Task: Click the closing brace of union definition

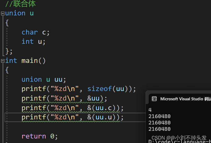Action: tap(9, 51)
